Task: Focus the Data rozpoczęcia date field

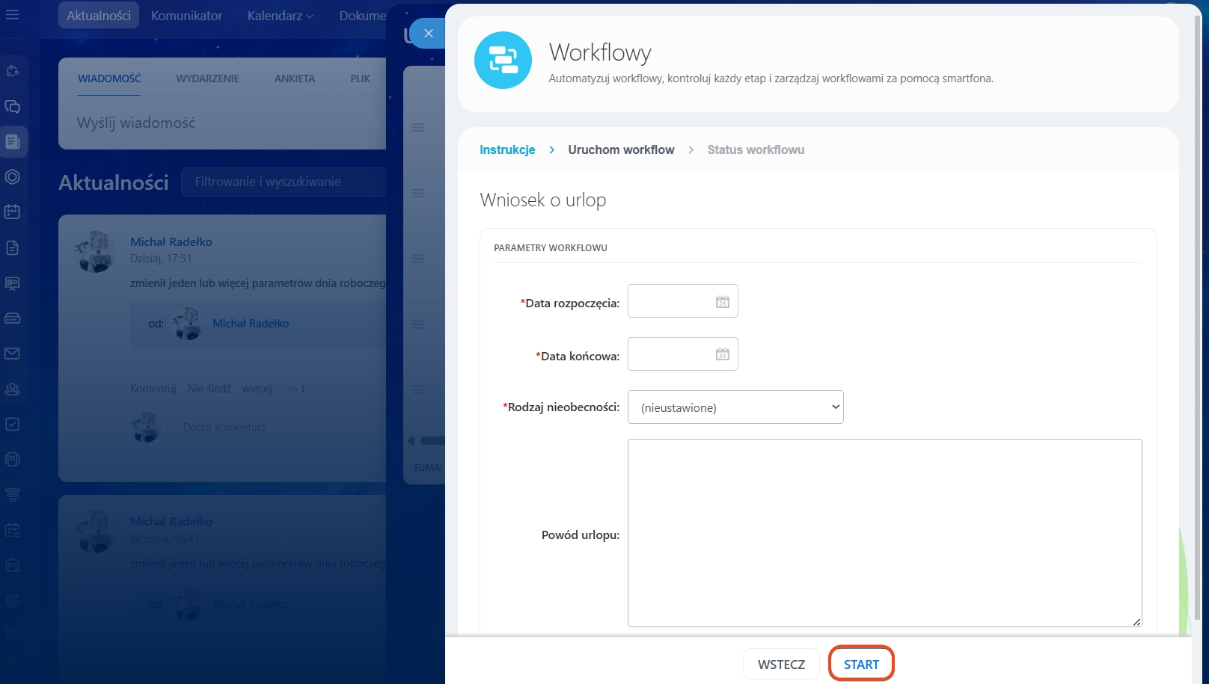Action: [682, 301]
